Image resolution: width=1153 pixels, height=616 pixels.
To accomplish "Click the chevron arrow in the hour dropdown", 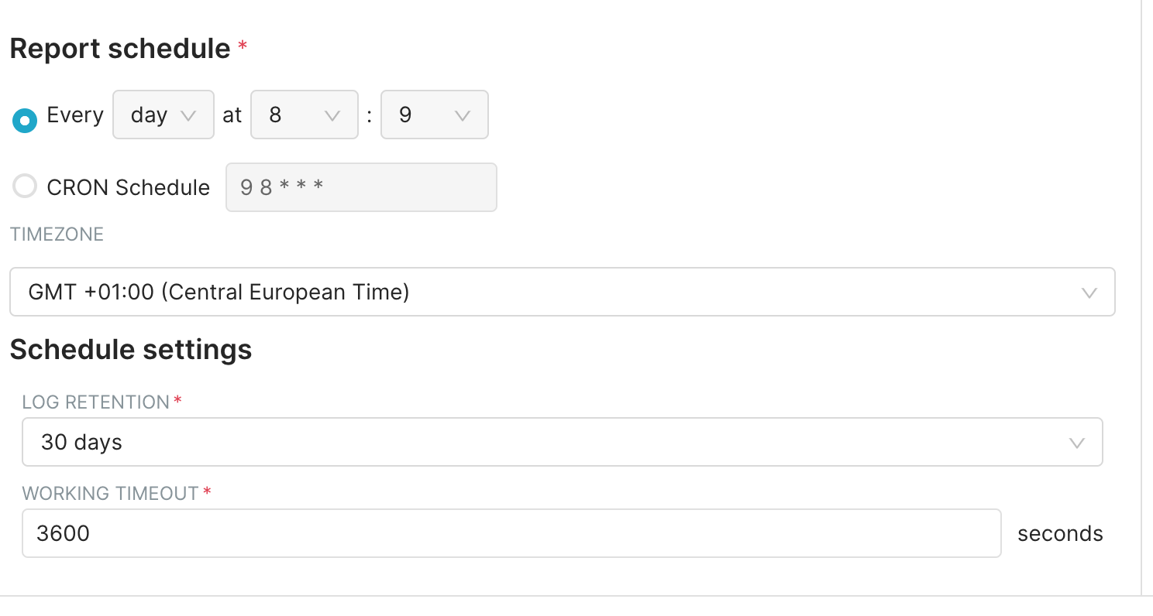I will point(332,115).
